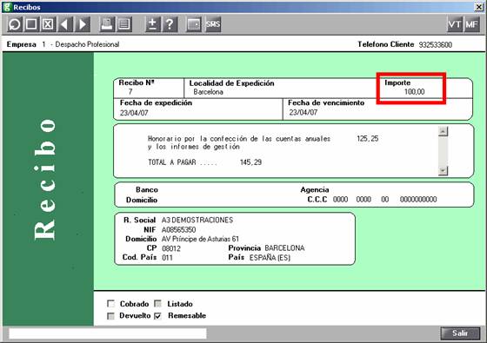Click the Domicilio value AV Príncipe de Asturias 61
Viewport: 487px width, 343px height.
200,239
